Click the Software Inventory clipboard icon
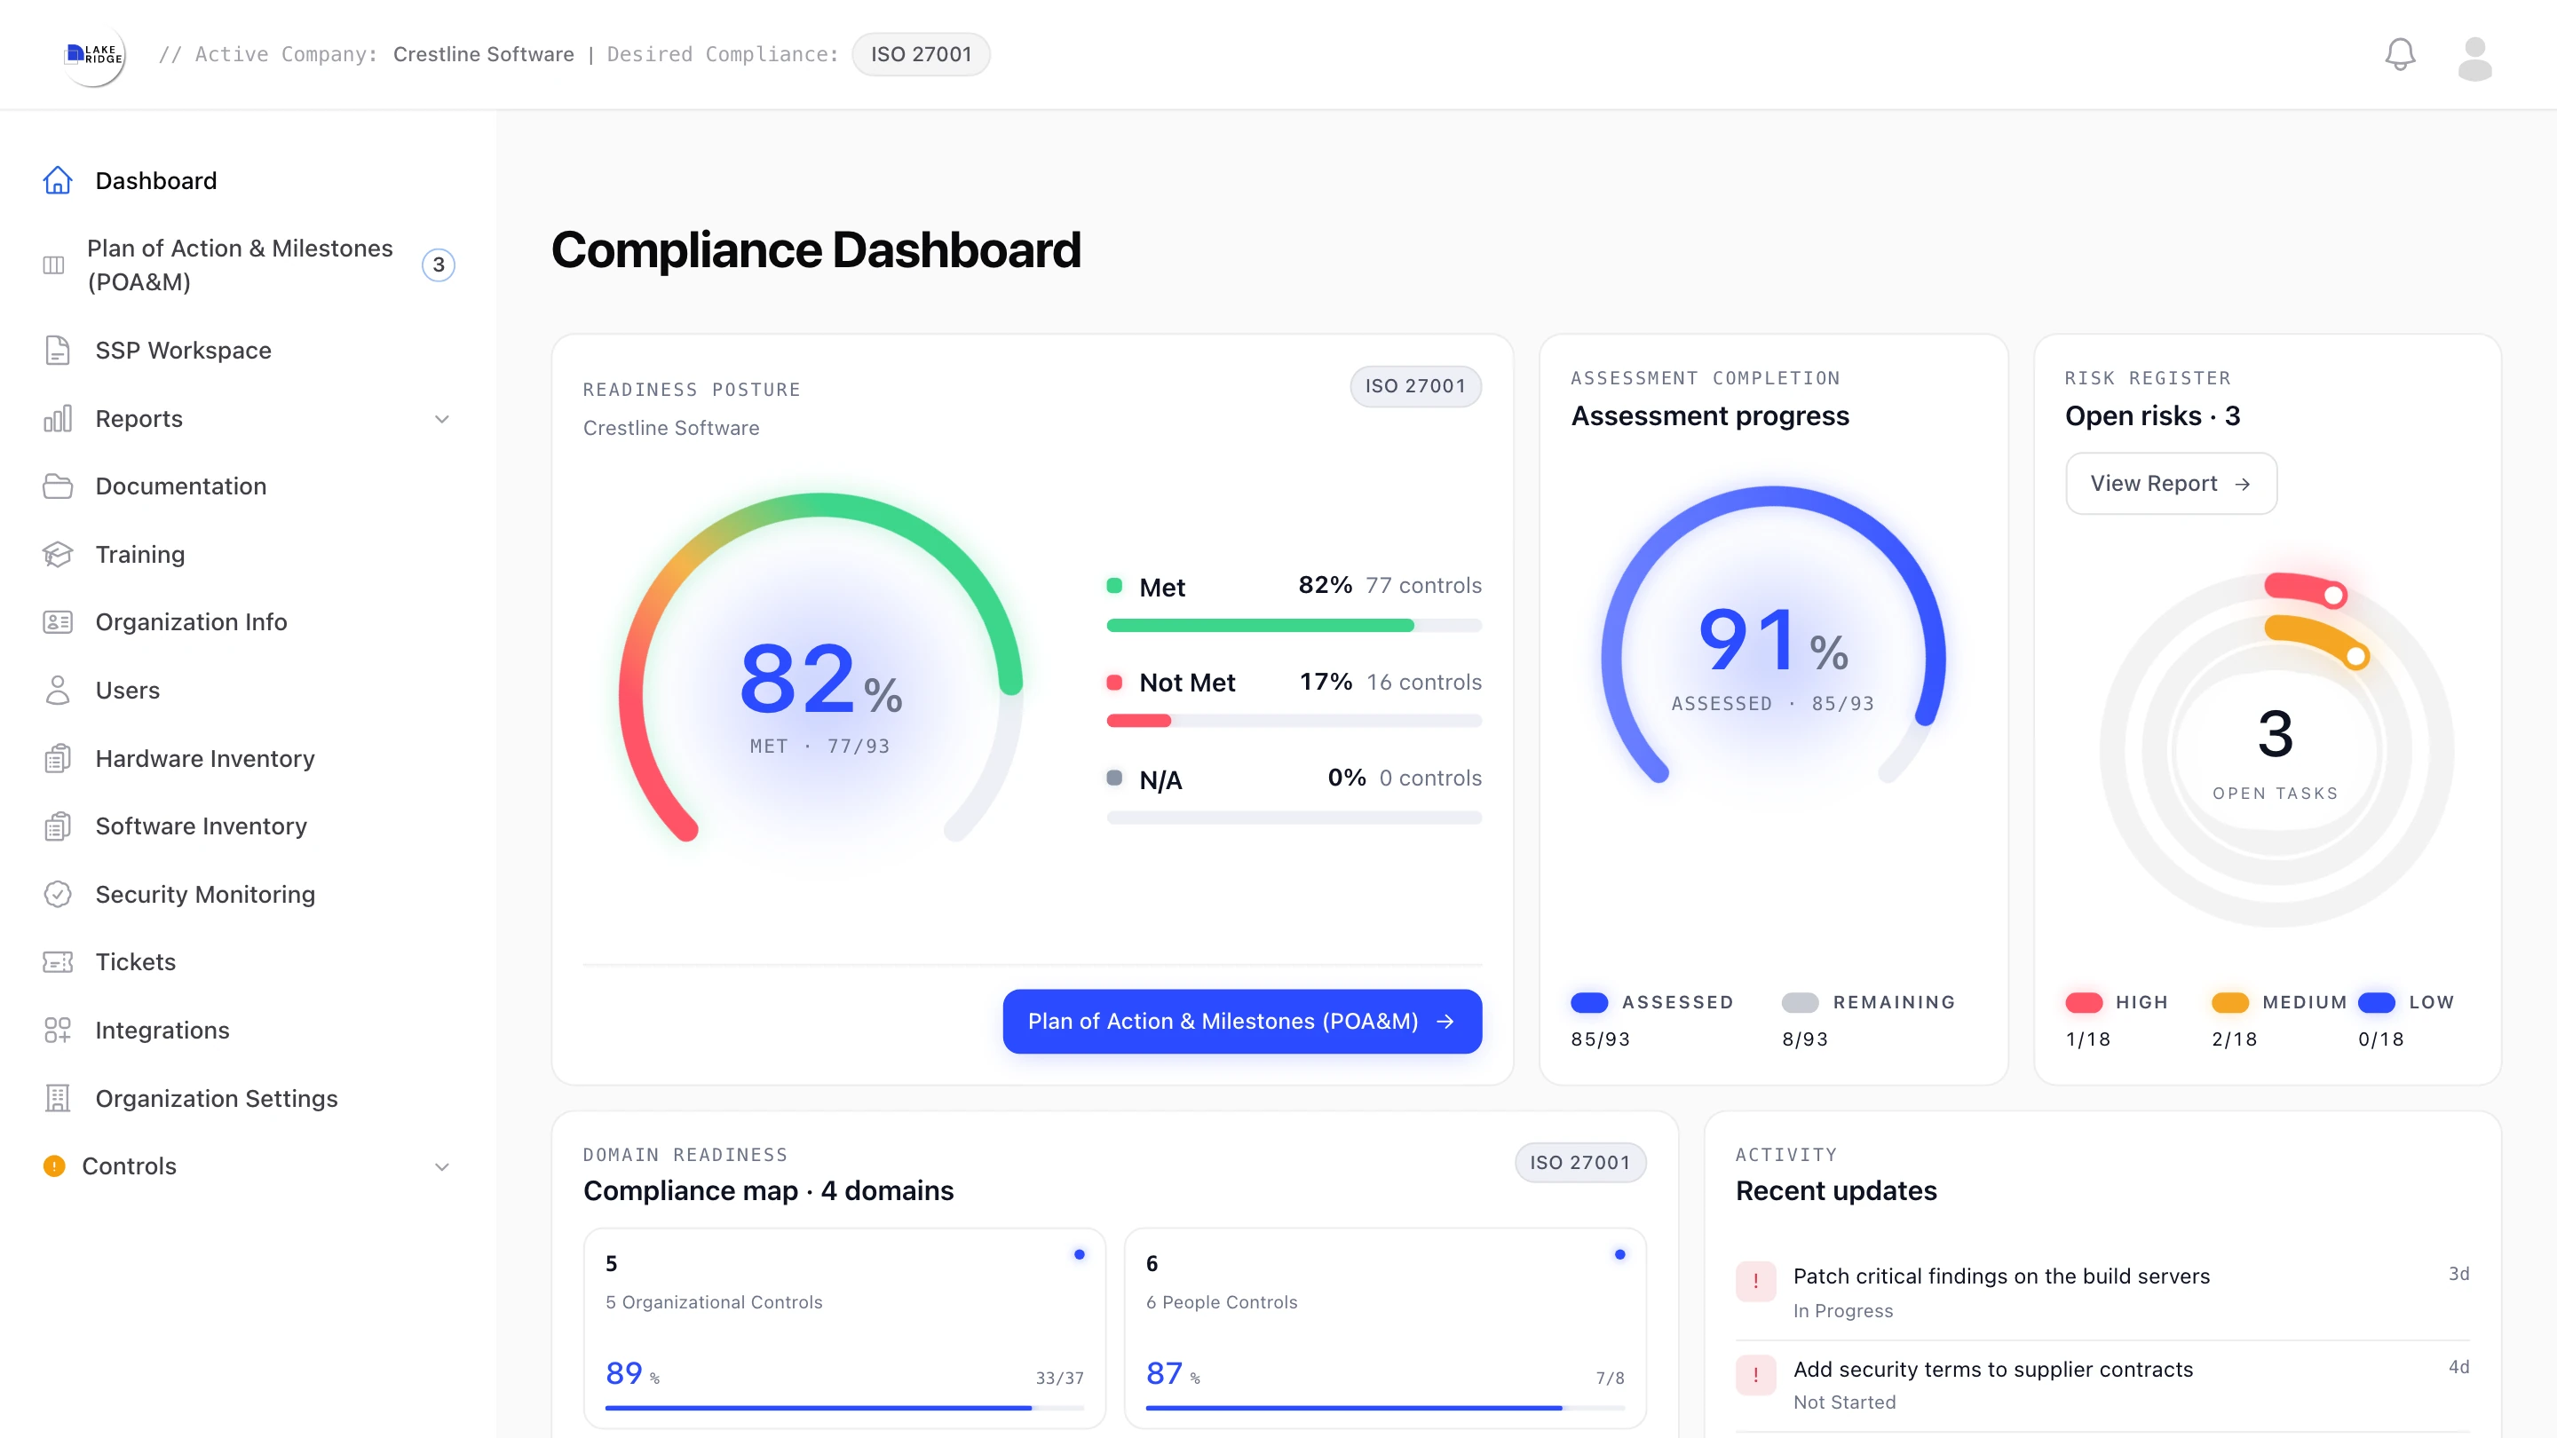2557x1438 pixels. (58, 826)
